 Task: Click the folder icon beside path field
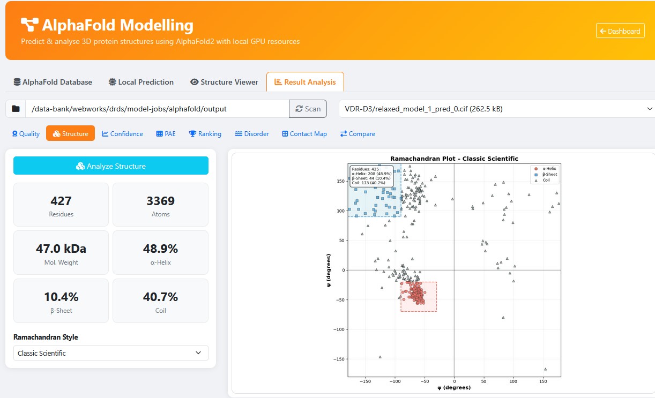(16, 109)
